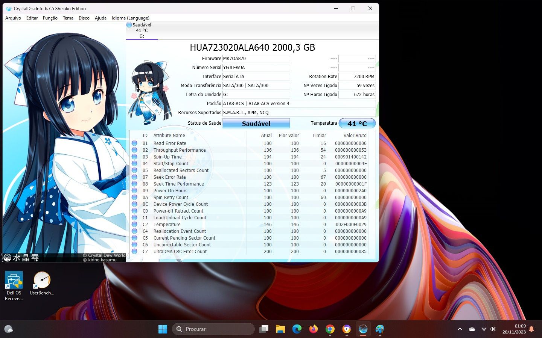Select the Dell OS Recovery desktop shortcut
Image resolution: width=542 pixels, height=338 pixels.
(x=14, y=286)
